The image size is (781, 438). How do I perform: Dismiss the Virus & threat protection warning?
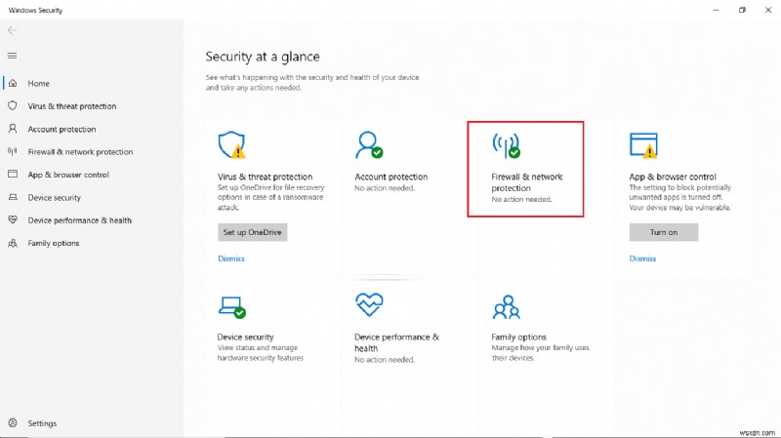[231, 259]
